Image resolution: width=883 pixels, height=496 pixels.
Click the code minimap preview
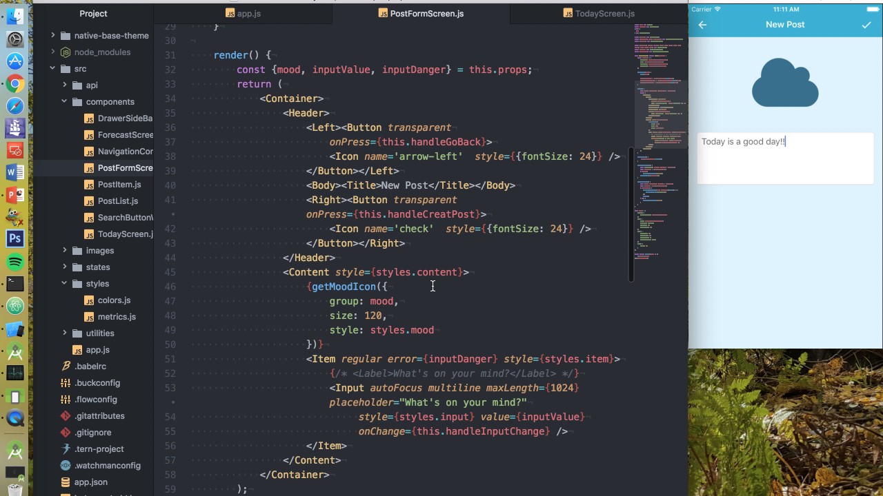point(660,141)
